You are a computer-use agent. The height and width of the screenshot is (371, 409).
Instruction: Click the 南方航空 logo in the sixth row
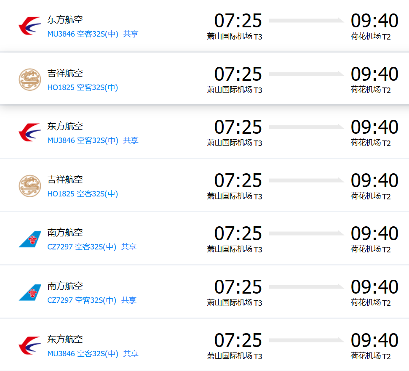30,292
